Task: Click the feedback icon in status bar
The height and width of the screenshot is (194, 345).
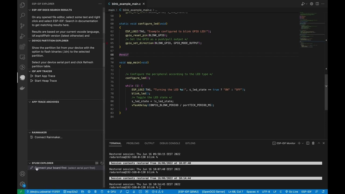Action: tap(317, 192)
